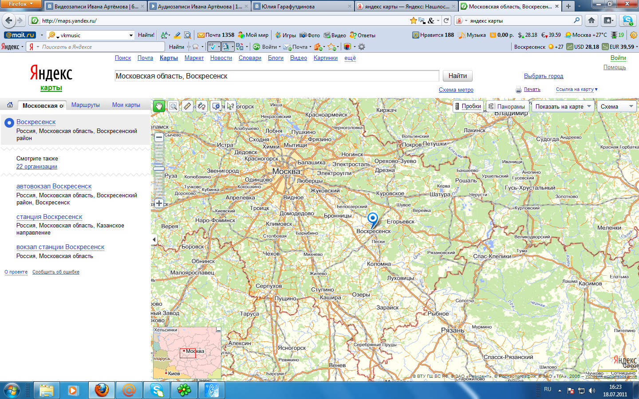Open the Схема map type dropdown
The height and width of the screenshot is (399, 639).
point(617,106)
